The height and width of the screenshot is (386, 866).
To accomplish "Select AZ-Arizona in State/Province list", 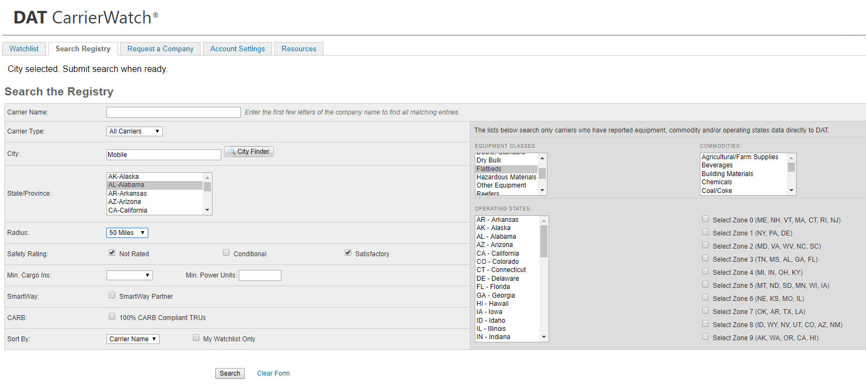I will (x=155, y=202).
